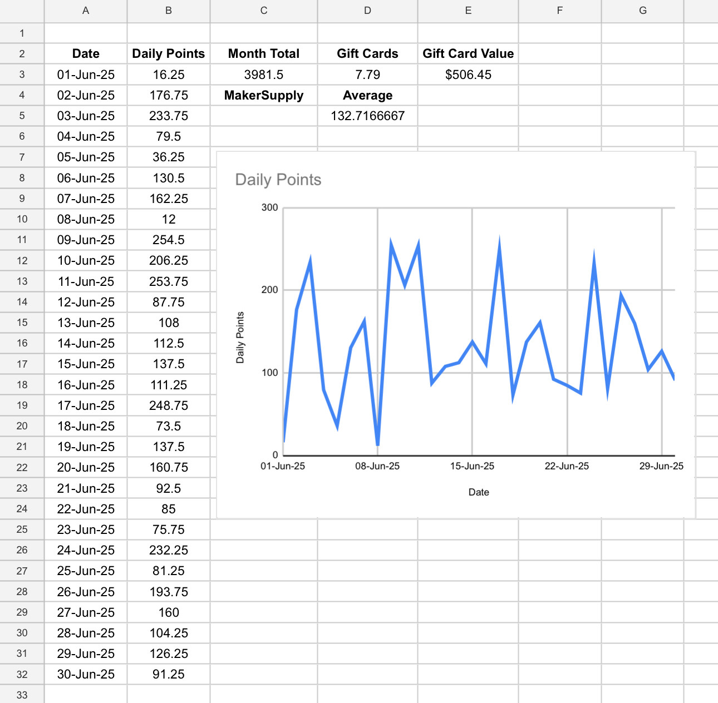Select the 10-Jun-25 date cell

click(86, 260)
